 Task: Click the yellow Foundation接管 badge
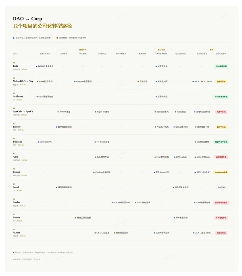pos(221,172)
